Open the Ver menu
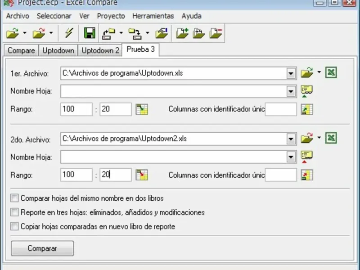360x270 pixels. coord(84,16)
